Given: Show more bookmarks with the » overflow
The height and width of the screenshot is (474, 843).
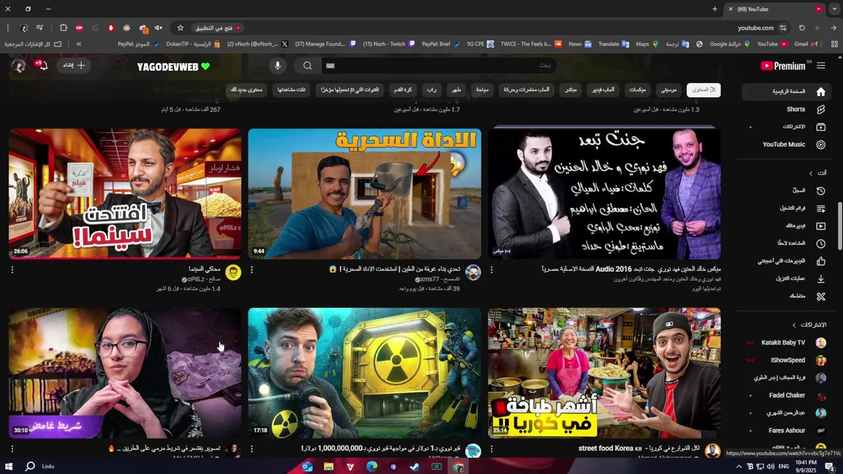Looking at the screenshot, I should click(78, 44).
